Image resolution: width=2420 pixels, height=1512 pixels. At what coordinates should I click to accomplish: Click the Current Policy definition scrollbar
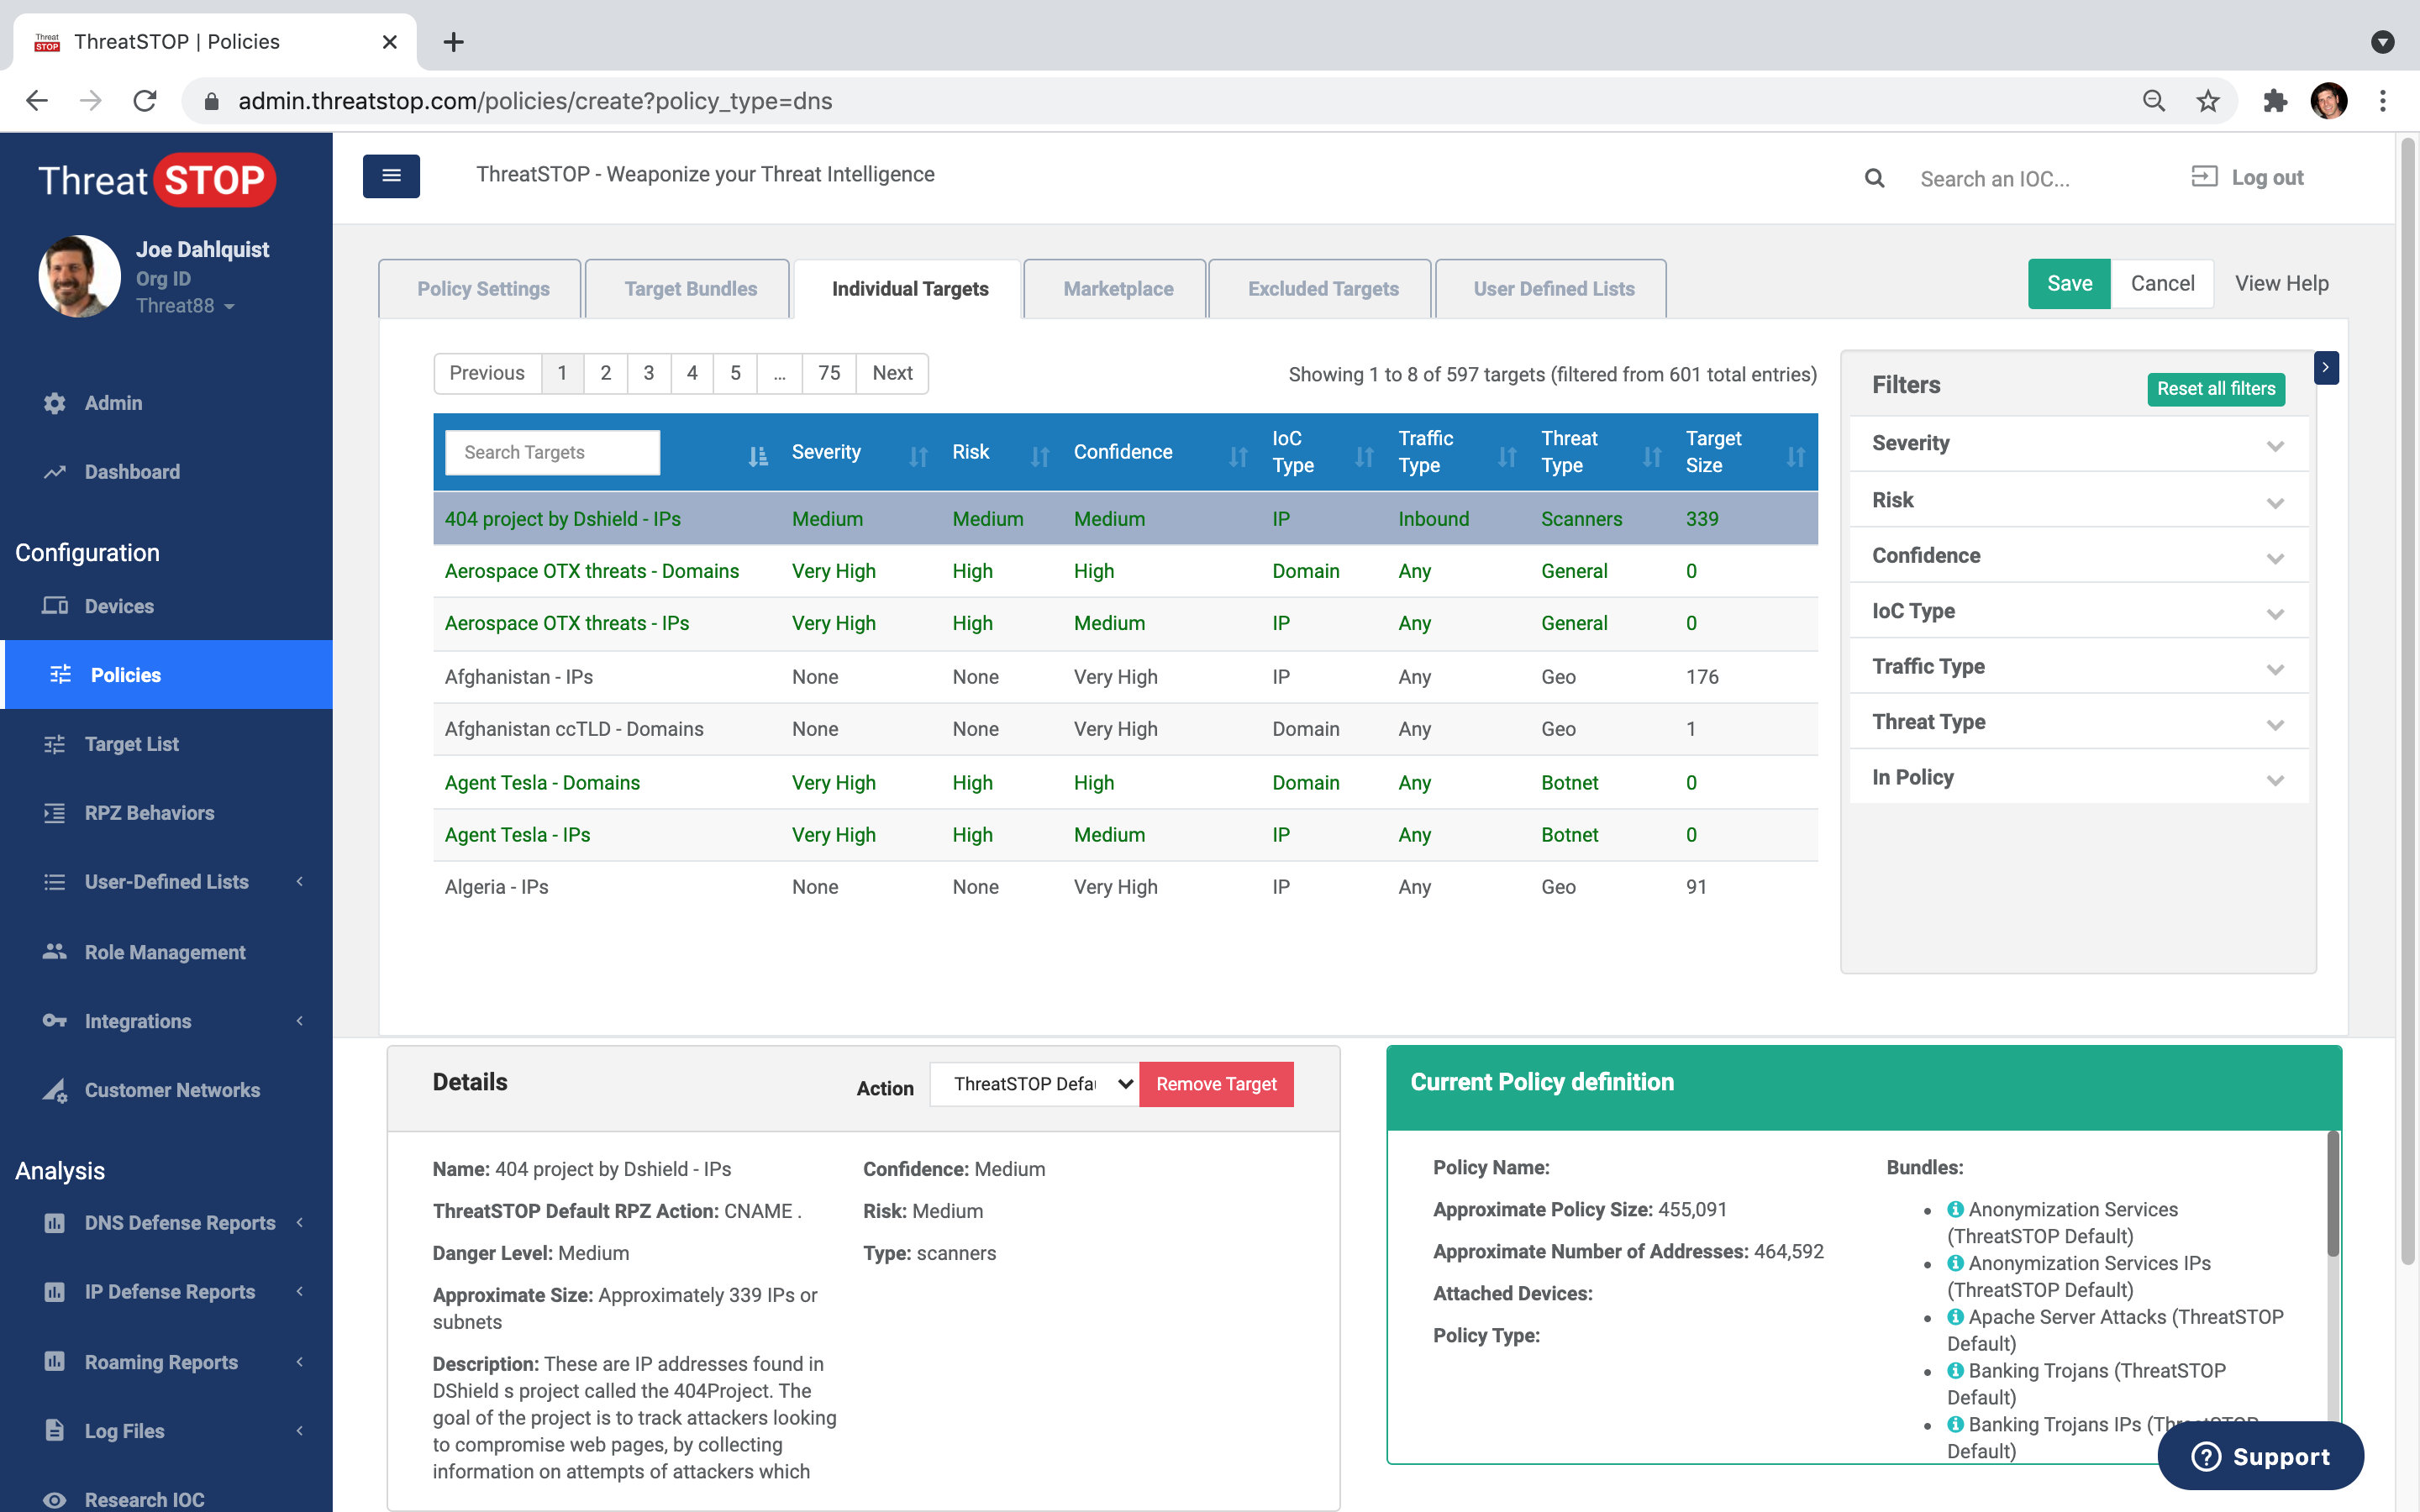(x=2333, y=1194)
